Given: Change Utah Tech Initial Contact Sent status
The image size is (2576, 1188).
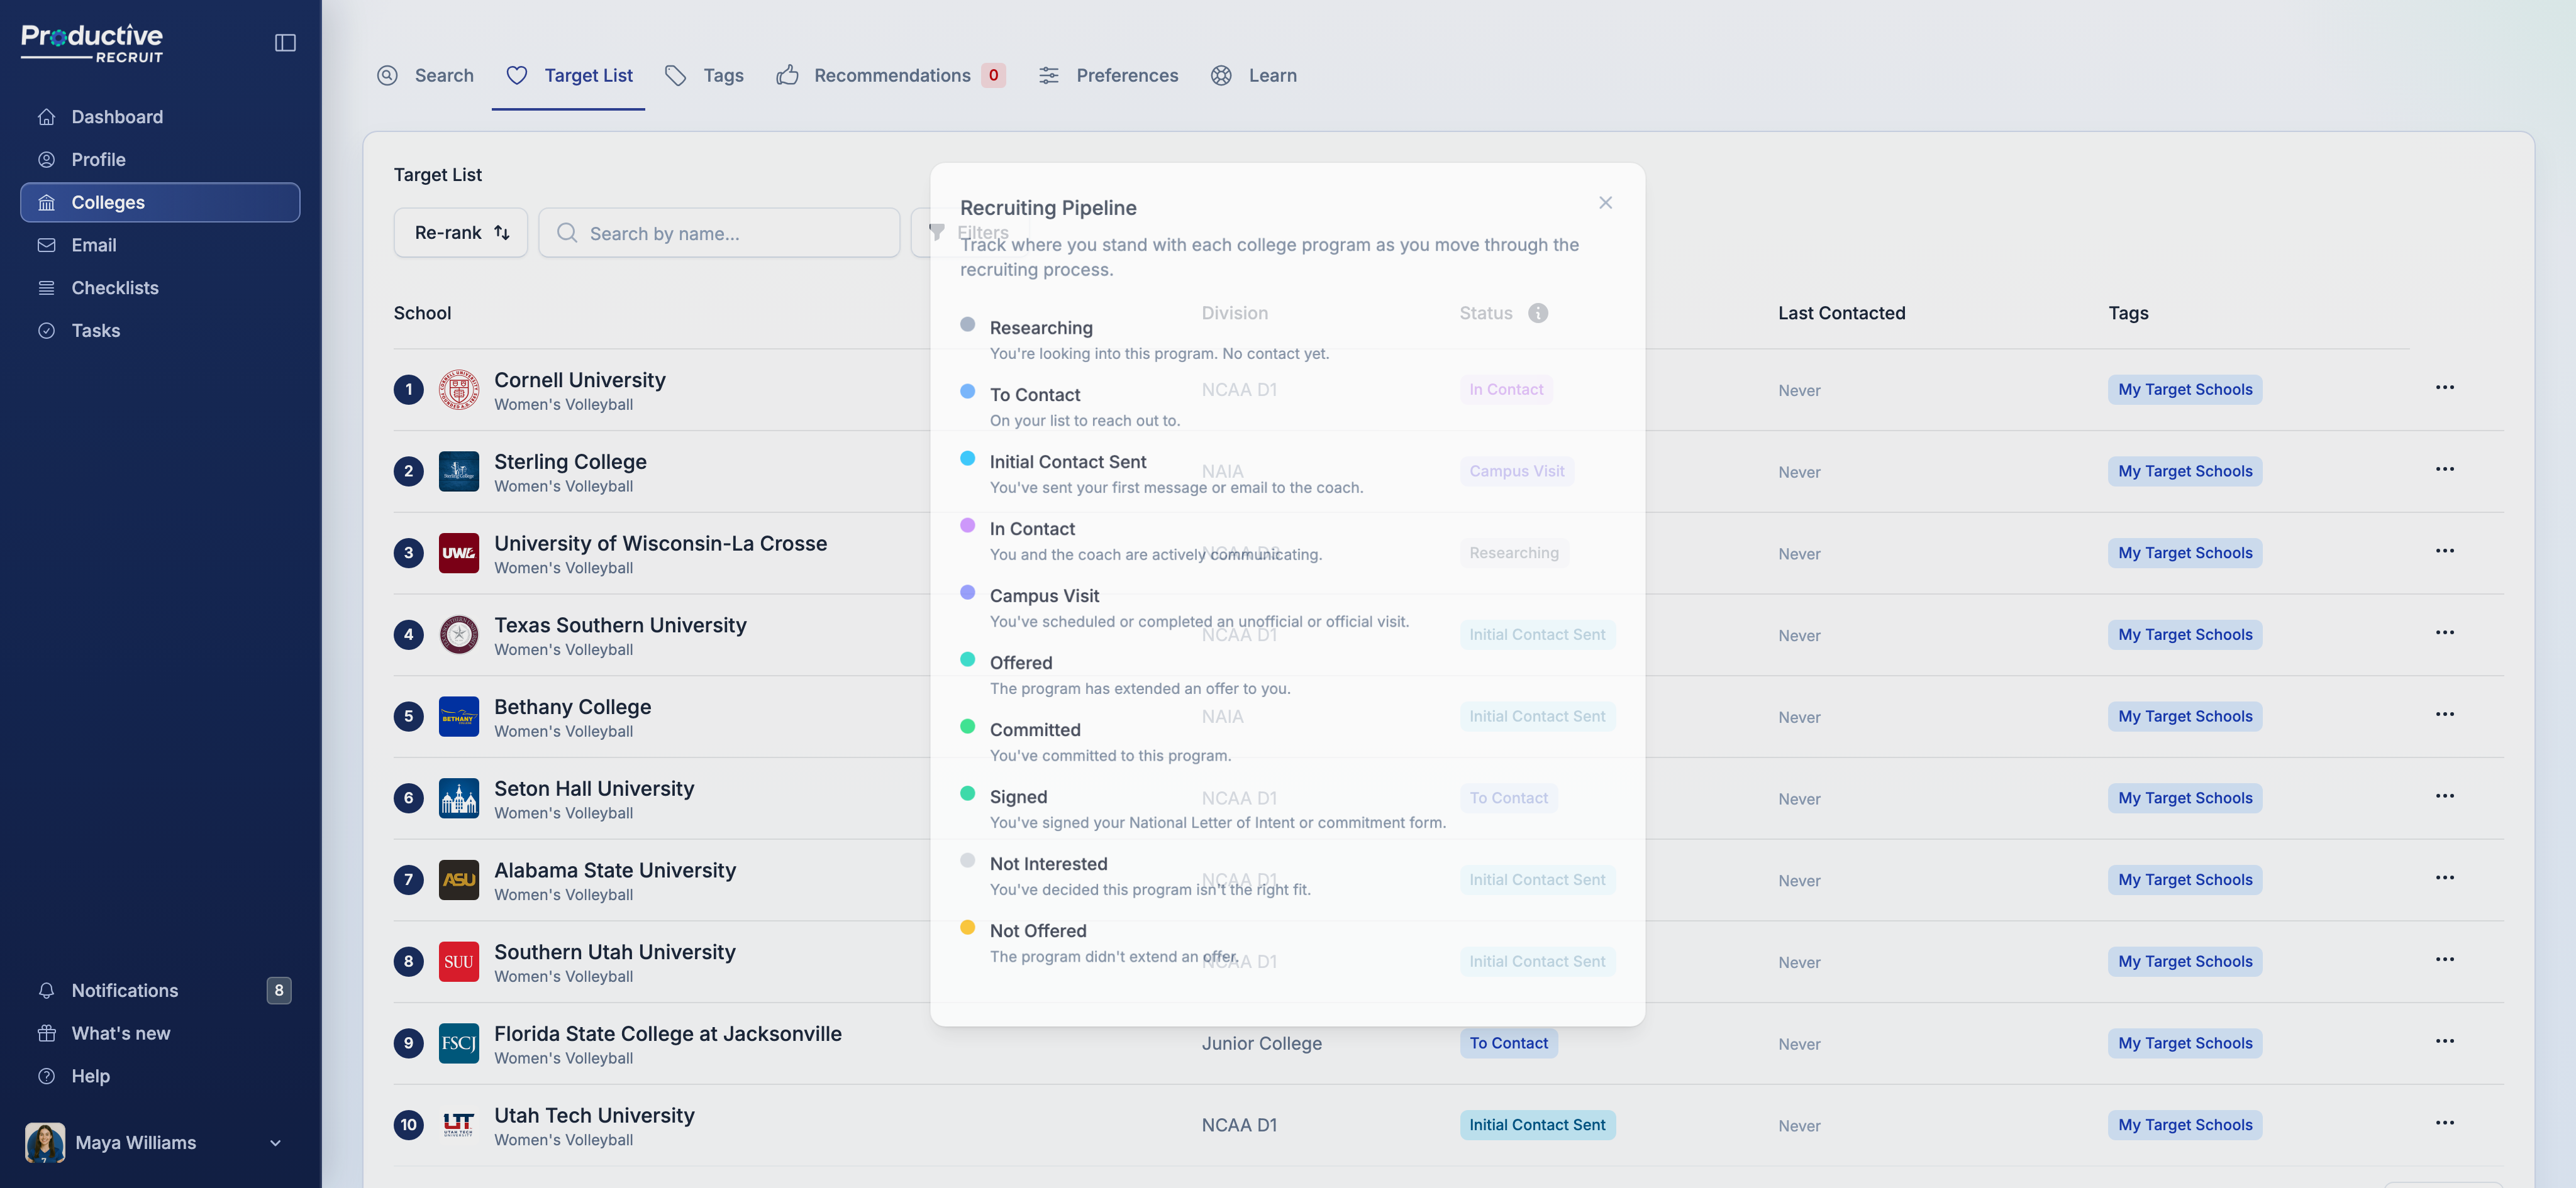Looking at the screenshot, I should point(1537,1125).
